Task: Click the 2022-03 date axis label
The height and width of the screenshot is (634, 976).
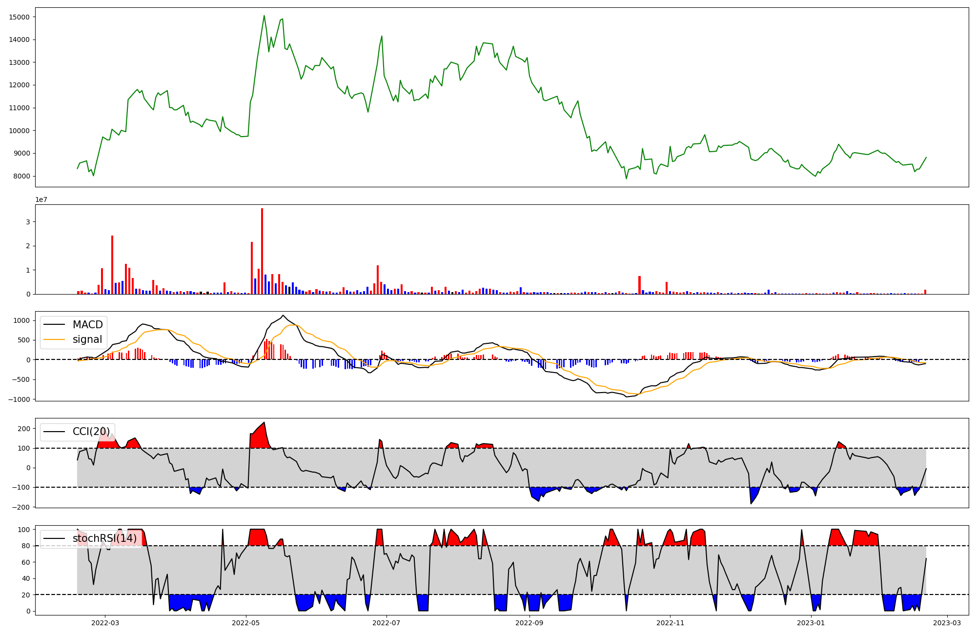Action: tap(105, 623)
